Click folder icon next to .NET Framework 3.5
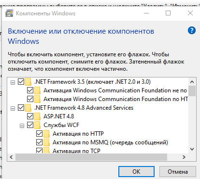The width and height of the screenshot is (200, 179). point(28,82)
